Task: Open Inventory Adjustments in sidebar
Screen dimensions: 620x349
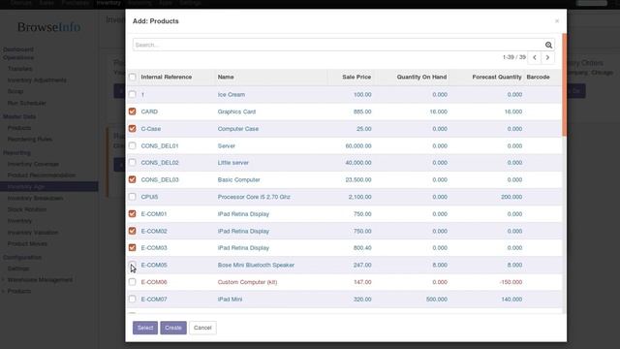Action: point(37,79)
